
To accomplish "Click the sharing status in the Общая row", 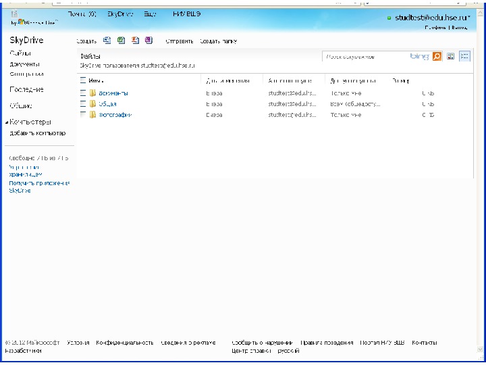I will coord(355,104).
